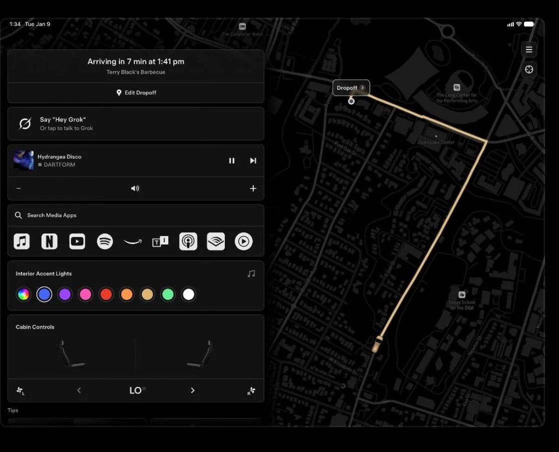The width and height of the screenshot is (559, 452).
Task: Open the Audible app icon
Action: click(x=216, y=241)
